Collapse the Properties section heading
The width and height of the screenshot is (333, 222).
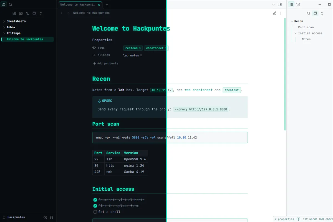click(x=102, y=40)
